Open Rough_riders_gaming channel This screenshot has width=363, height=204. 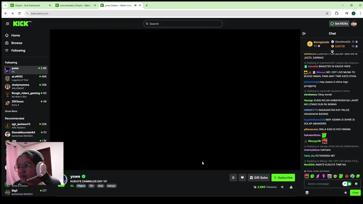tap(26, 95)
